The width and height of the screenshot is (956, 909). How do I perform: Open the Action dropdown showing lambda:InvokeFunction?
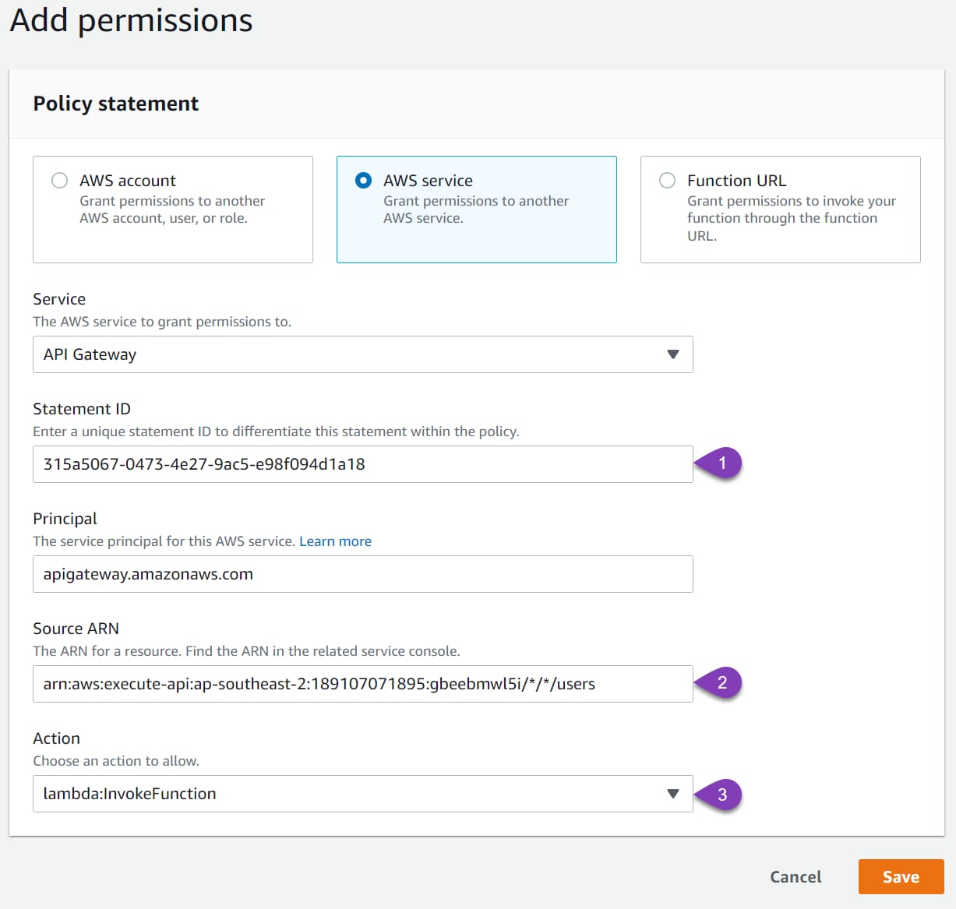[363, 794]
